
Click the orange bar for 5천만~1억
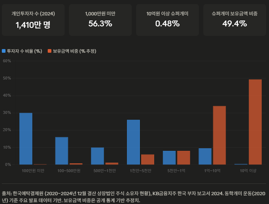pos(183,157)
